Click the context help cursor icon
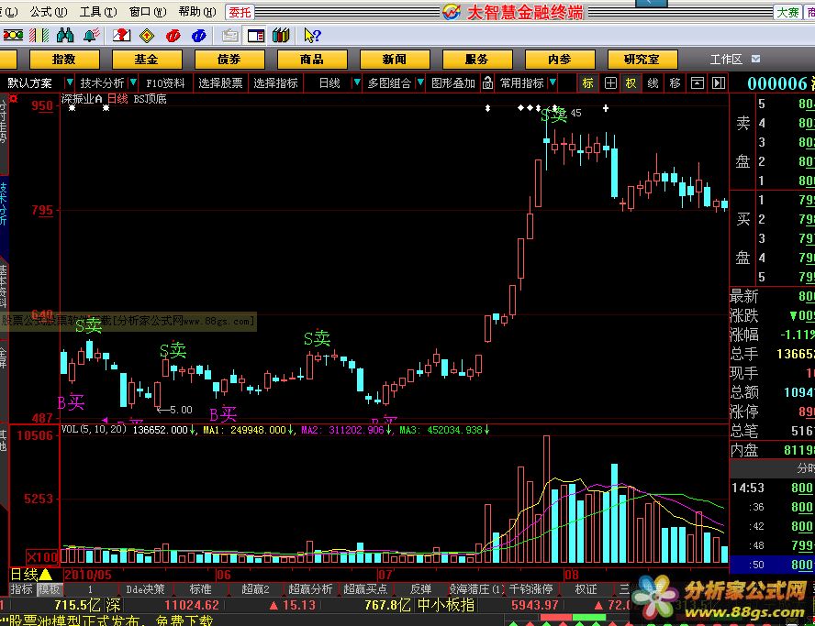The image size is (815, 626). [x=312, y=36]
